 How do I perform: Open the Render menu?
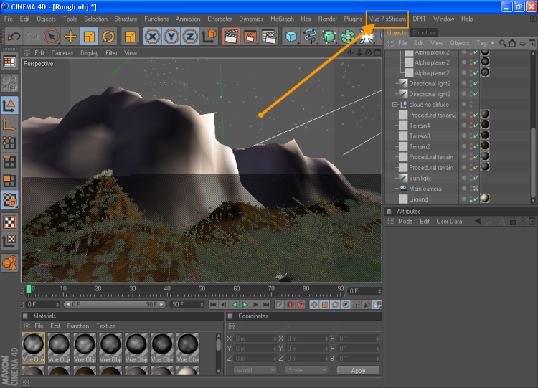coord(327,19)
